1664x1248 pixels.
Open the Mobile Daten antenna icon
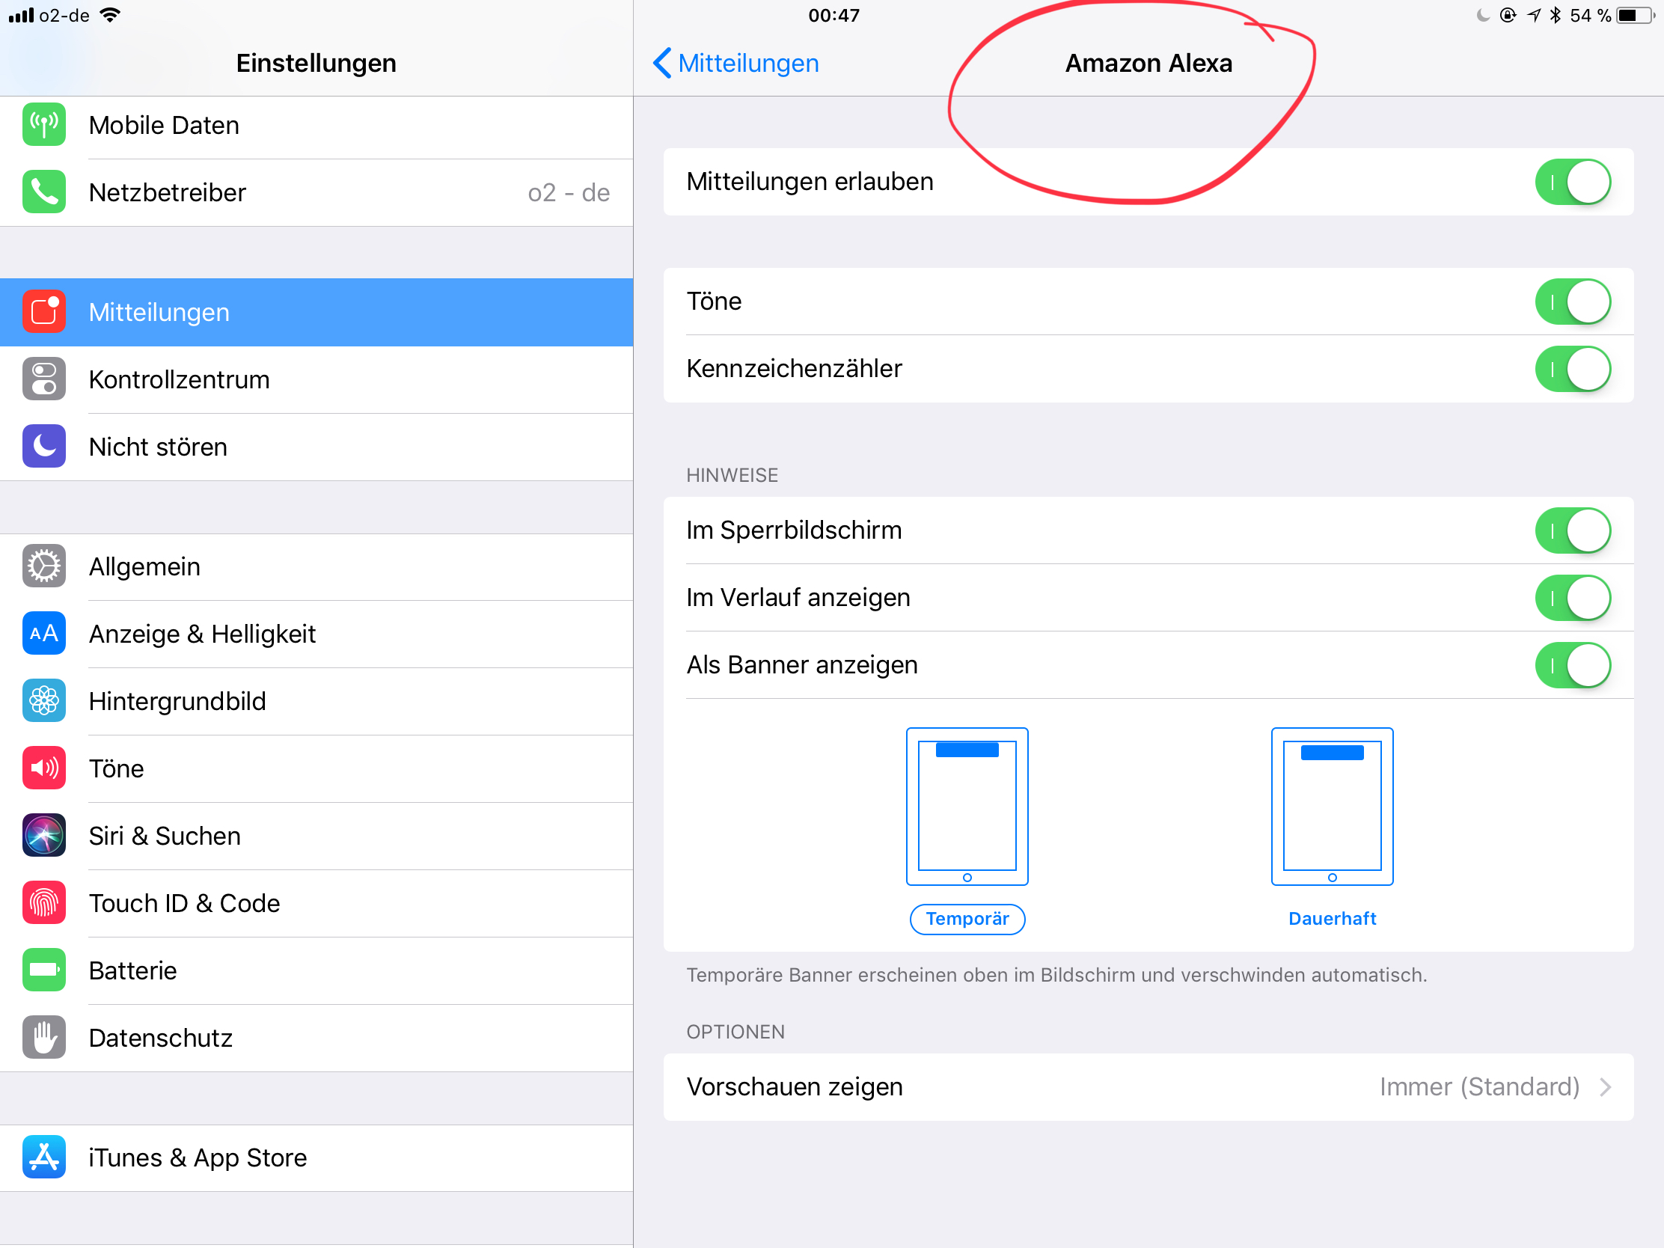[x=43, y=124]
